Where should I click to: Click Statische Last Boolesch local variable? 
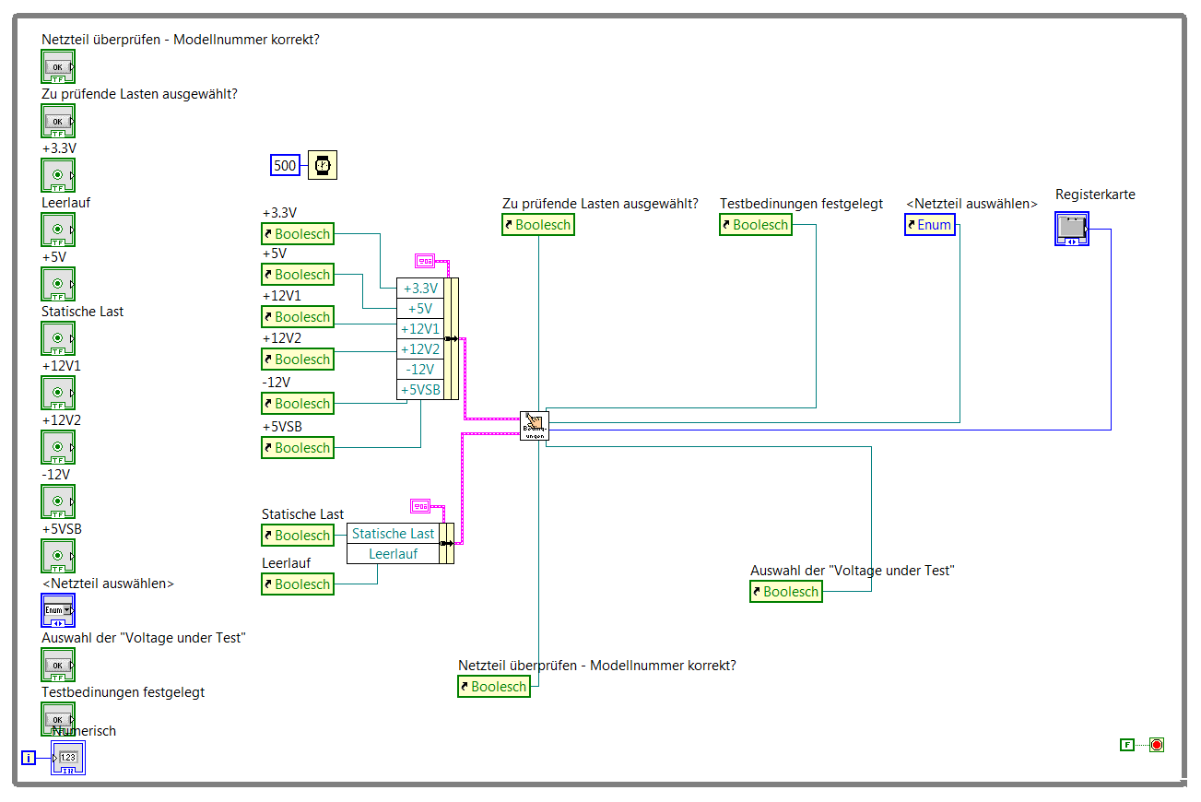(298, 536)
